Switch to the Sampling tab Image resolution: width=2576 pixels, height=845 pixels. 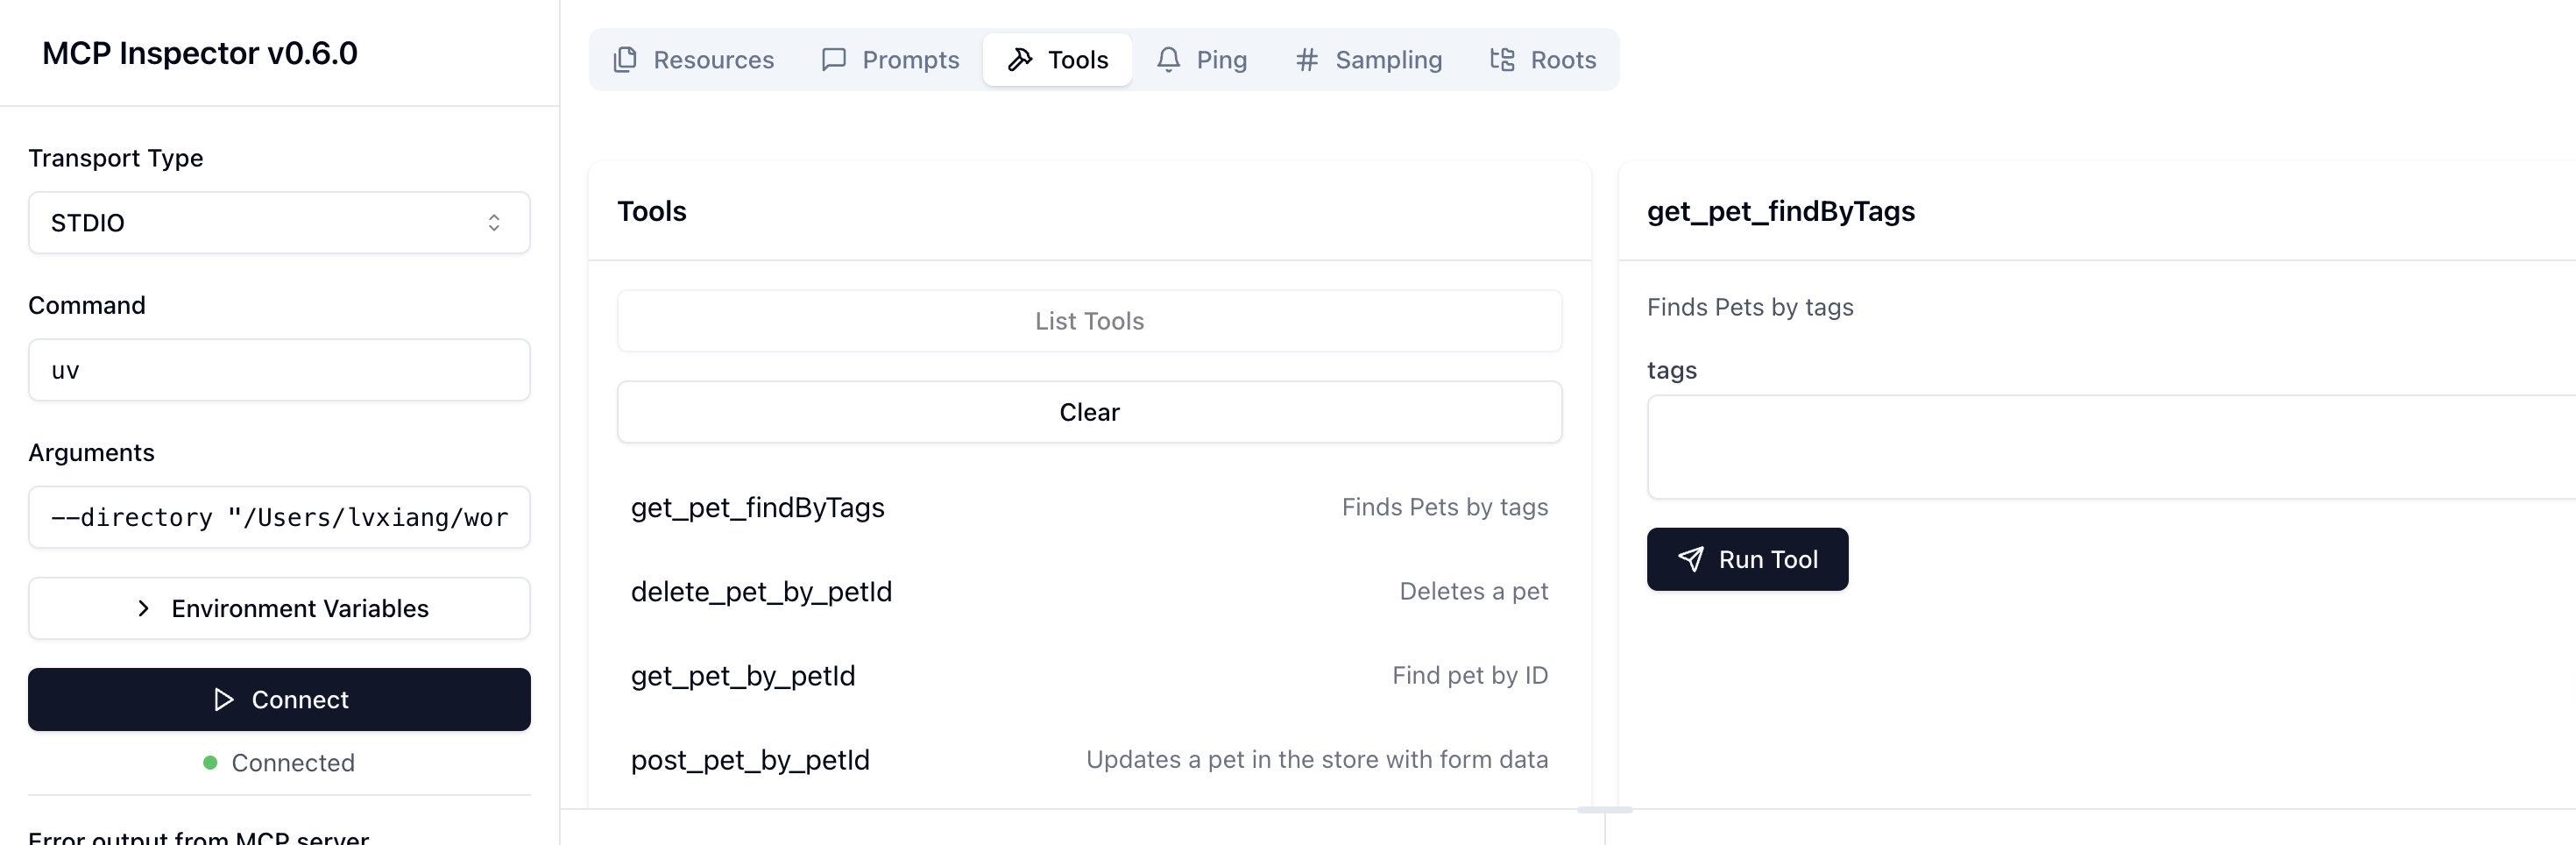pyautogui.click(x=1368, y=60)
